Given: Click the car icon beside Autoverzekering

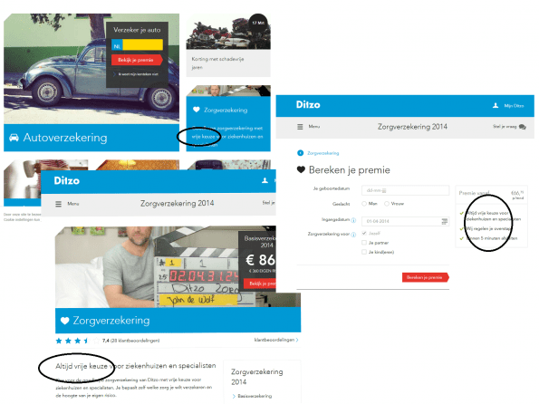Looking at the screenshot, I should click(x=14, y=138).
